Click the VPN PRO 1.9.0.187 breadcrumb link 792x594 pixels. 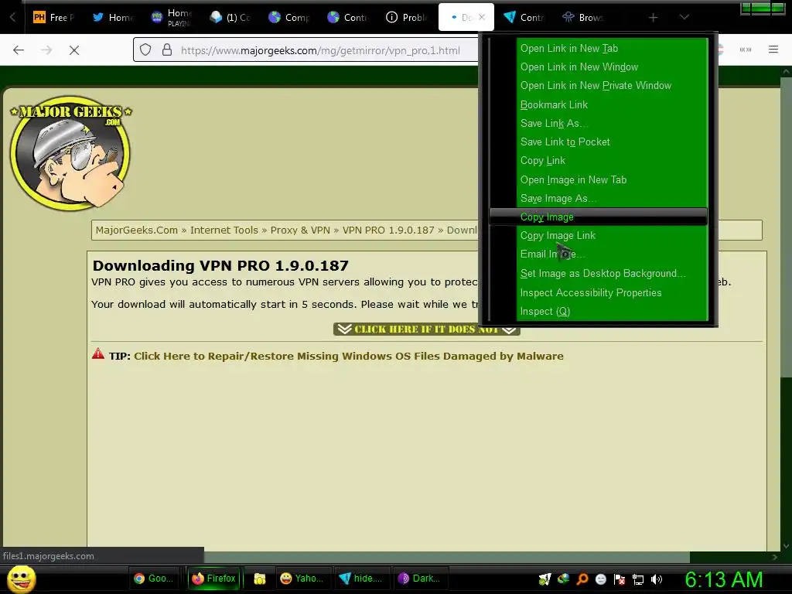pyautogui.click(x=388, y=230)
